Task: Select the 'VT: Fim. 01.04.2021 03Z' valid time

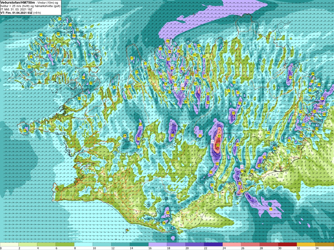Action: (16, 13)
